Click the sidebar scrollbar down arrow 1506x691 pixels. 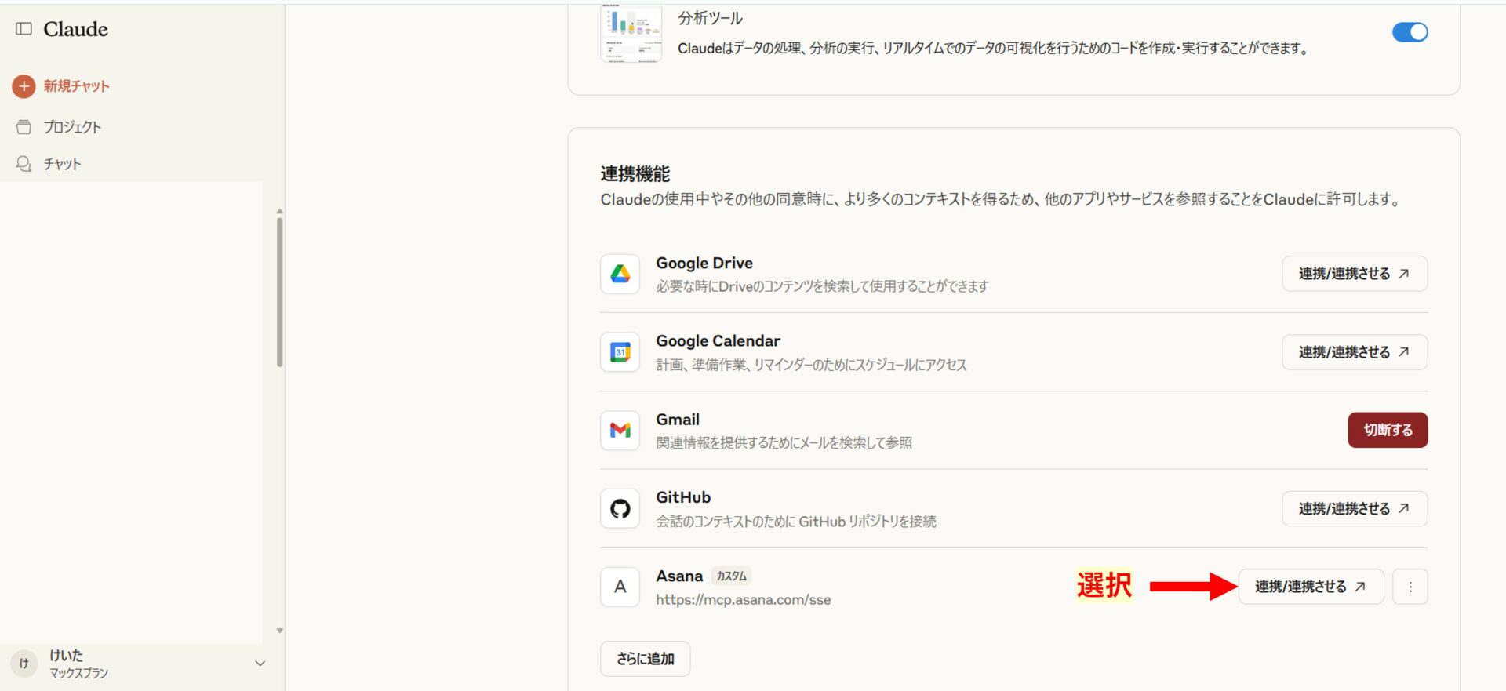point(279,631)
